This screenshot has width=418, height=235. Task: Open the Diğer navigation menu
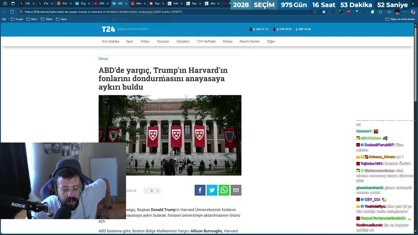point(271,41)
